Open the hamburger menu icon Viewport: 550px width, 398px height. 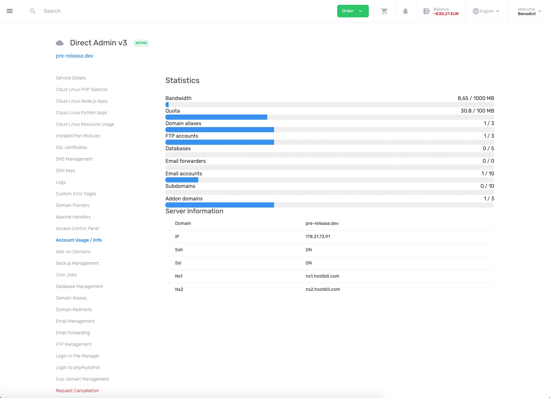coord(10,11)
